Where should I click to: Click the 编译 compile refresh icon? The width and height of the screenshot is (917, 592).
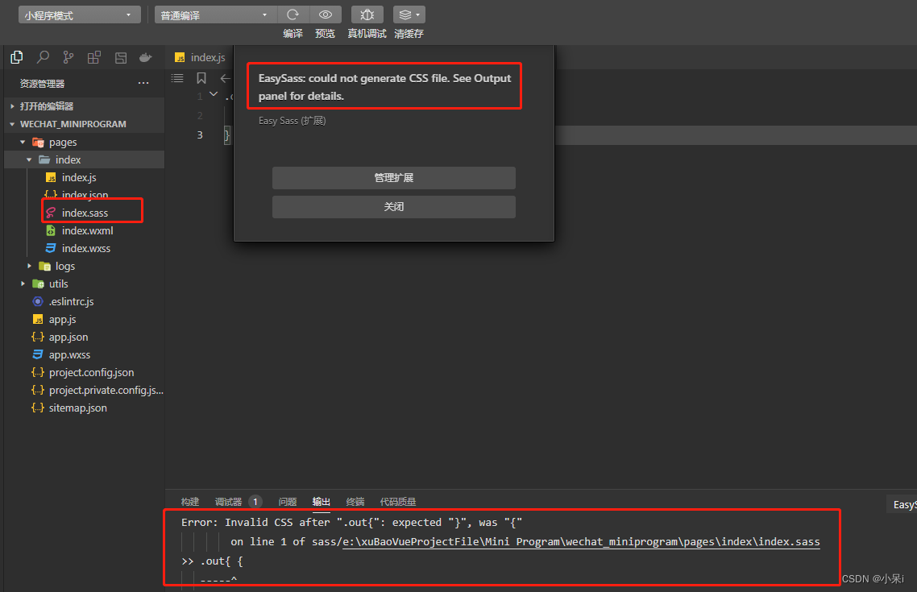click(x=293, y=14)
